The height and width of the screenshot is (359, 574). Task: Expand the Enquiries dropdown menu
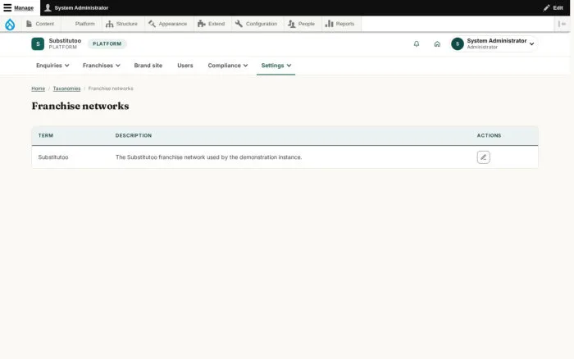(52, 66)
